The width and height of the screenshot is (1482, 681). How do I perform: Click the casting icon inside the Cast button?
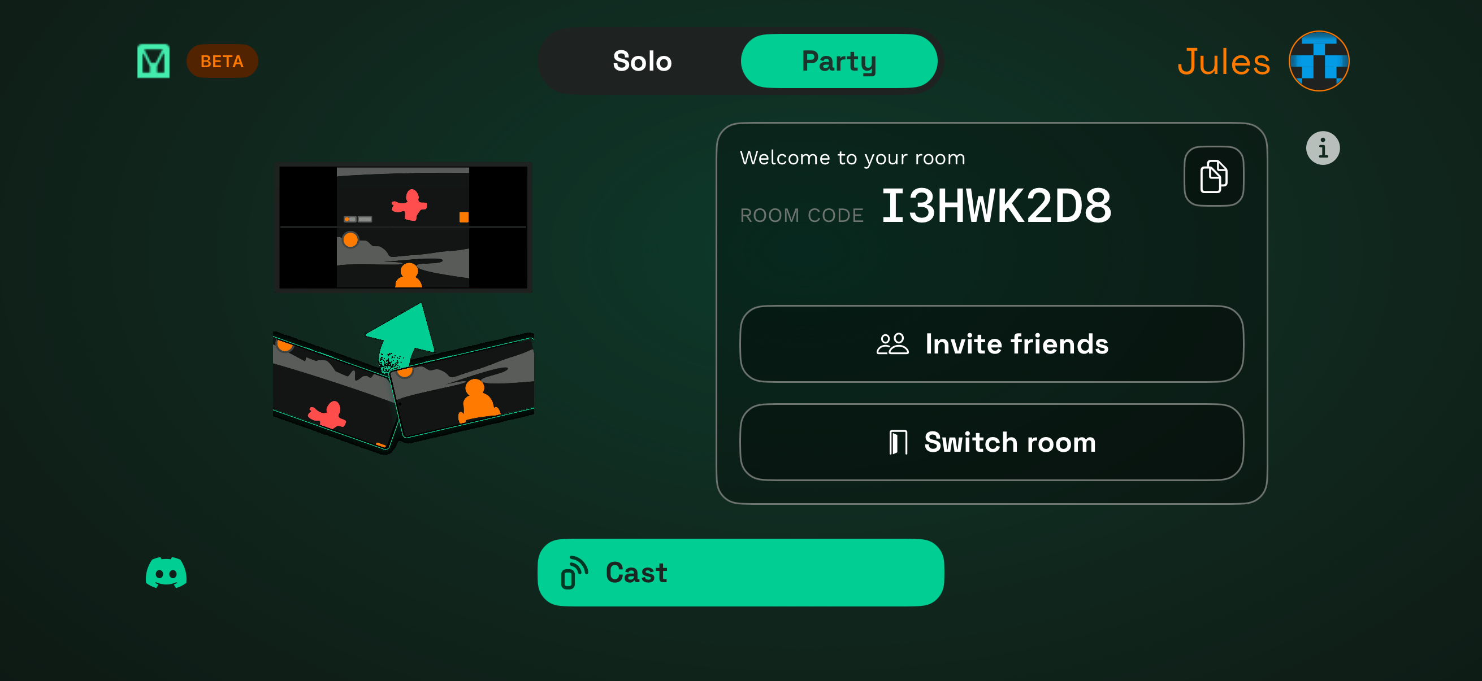pyautogui.click(x=574, y=573)
